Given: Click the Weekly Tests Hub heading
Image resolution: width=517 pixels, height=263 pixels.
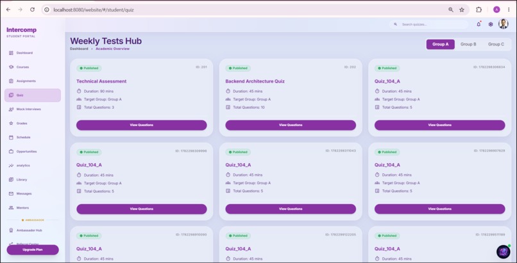Looking at the screenshot, I should [106, 41].
